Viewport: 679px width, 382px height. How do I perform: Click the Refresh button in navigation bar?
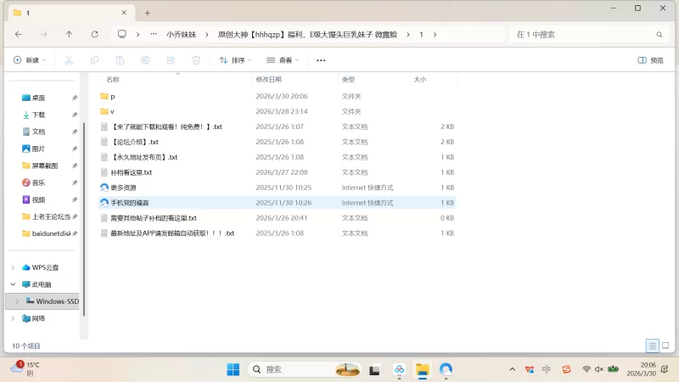(x=94, y=34)
